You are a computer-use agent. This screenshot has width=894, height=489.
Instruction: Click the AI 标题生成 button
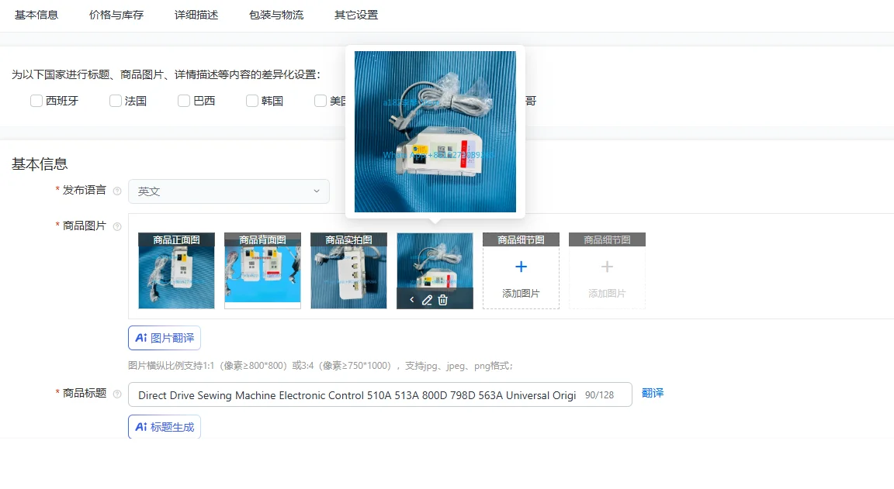point(165,427)
